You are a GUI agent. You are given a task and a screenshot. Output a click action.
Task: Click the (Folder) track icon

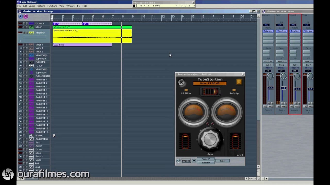[31, 135]
